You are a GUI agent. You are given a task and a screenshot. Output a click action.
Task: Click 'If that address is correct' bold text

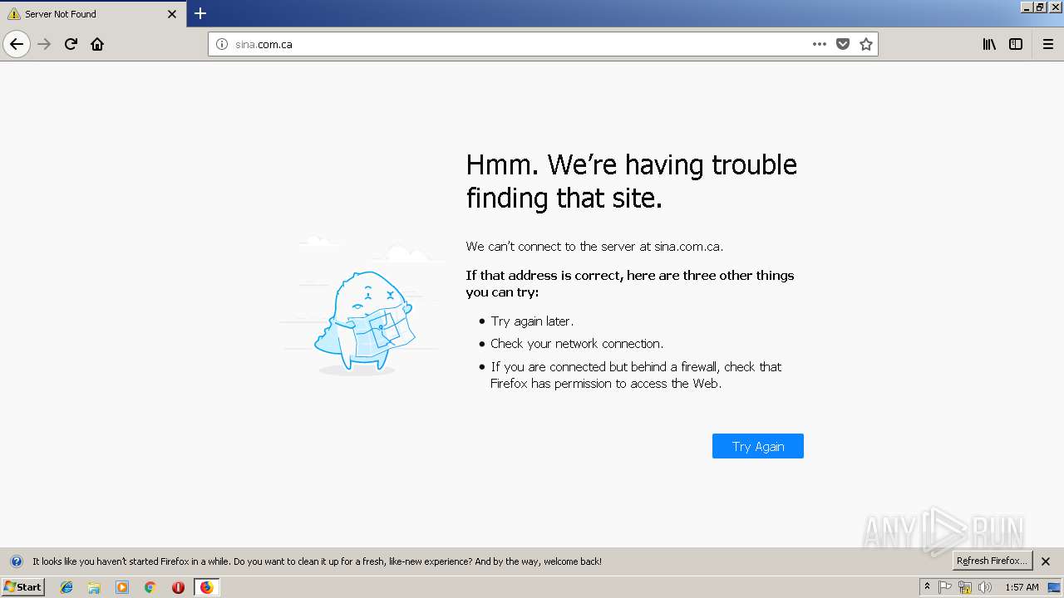(x=630, y=283)
